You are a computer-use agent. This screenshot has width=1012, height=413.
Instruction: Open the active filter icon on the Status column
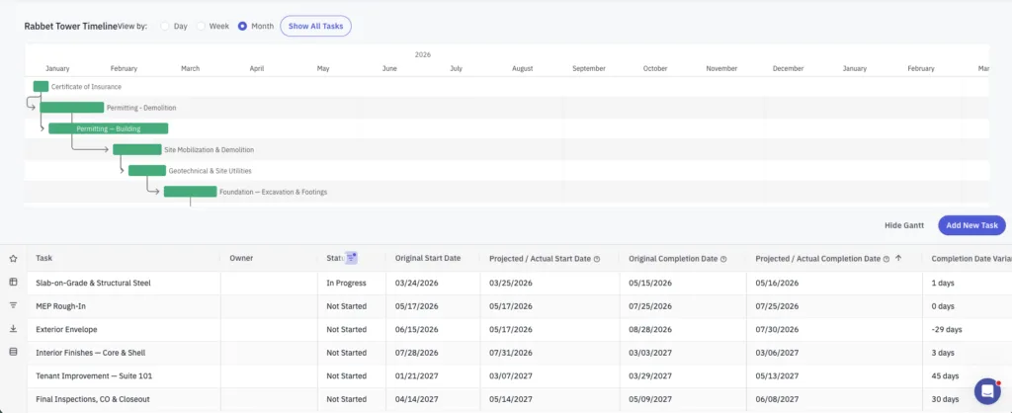pyautogui.click(x=351, y=258)
